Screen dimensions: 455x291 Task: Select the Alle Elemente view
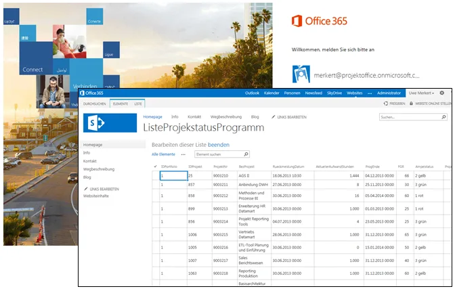[x=163, y=154]
